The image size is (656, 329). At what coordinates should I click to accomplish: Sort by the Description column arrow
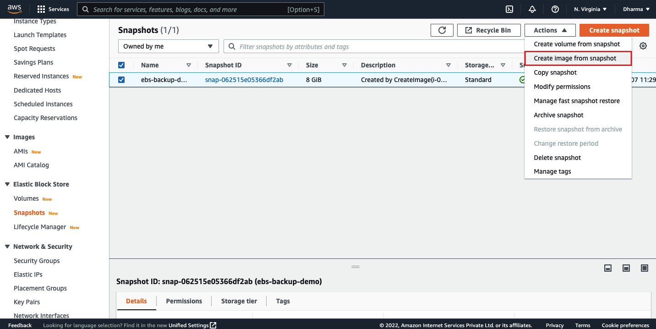[448, 65]
